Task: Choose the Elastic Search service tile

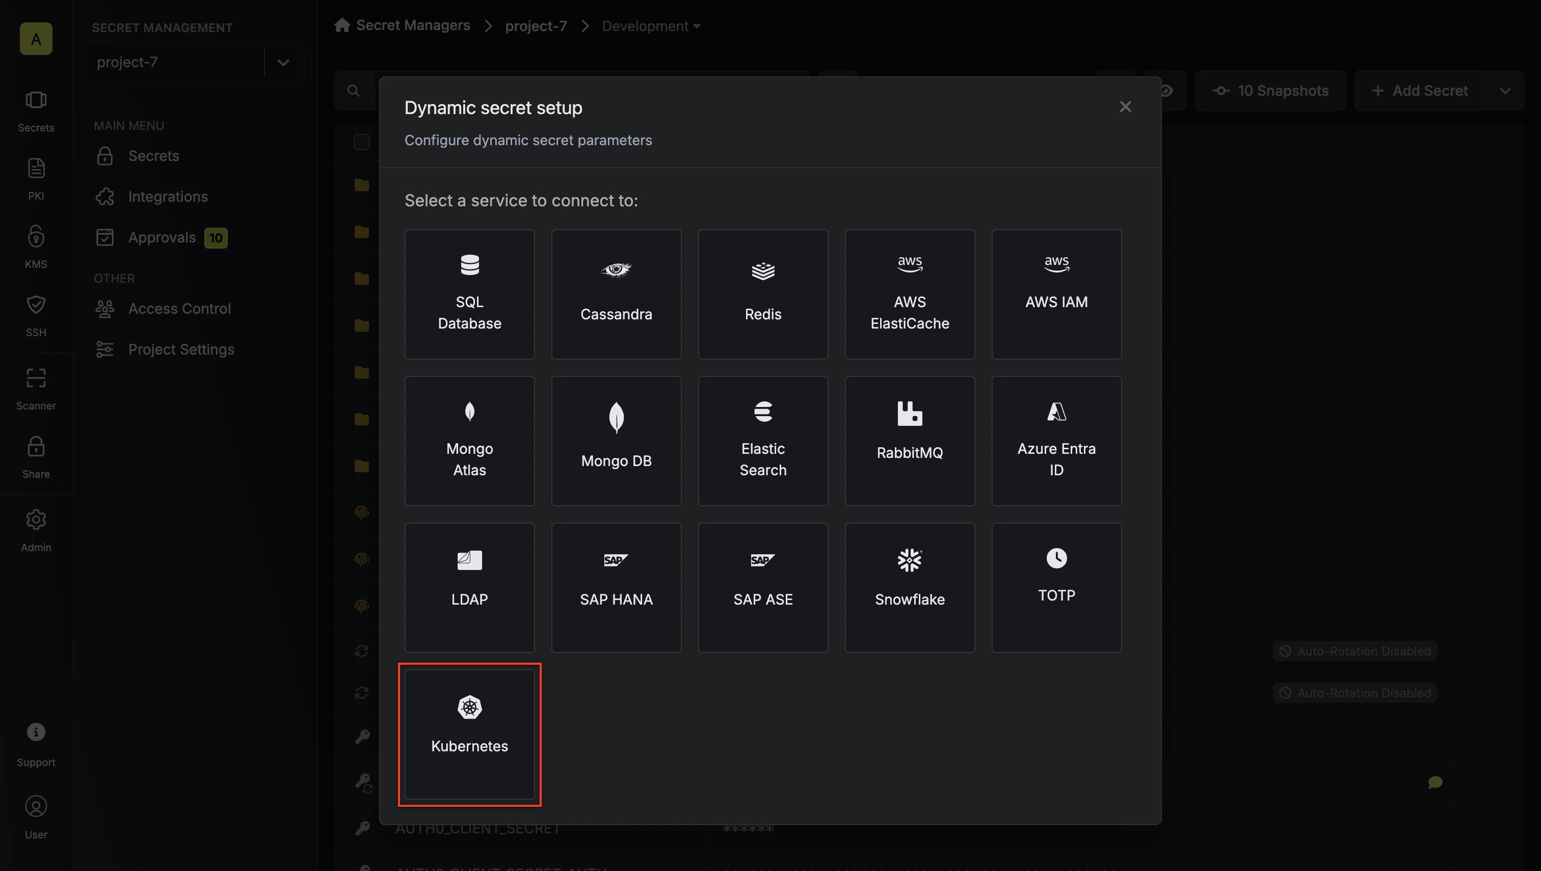Action: tap(763, 441)
